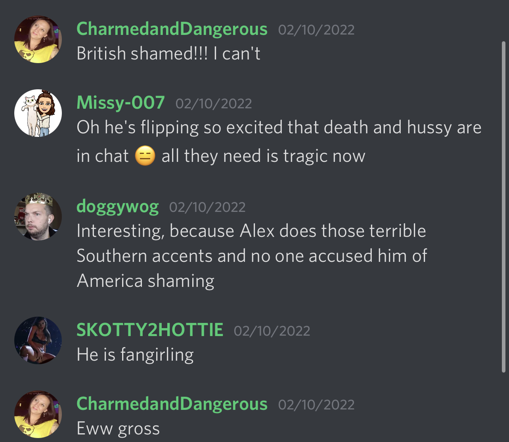Image resolution: width=509 pixels, height=442 pixels.
Task: Click the expressionless face emoji
Action: click(x=145, y=156)
